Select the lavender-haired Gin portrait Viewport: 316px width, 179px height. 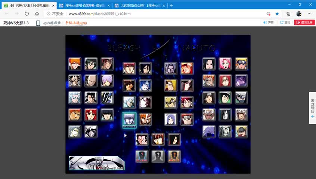[x=107, y=81]
